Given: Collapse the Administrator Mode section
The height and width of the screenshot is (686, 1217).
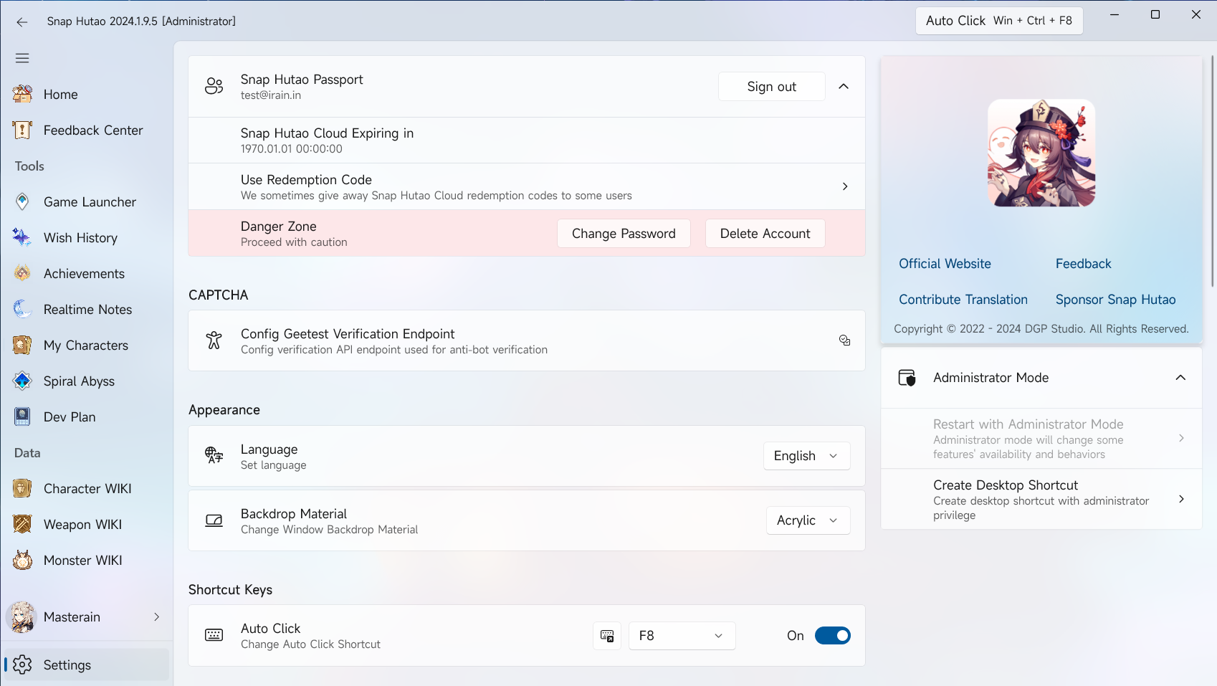Looking at the screenshot, I should tap(1180, 378).
